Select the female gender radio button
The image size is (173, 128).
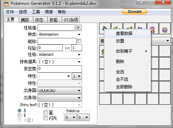coord(19,115)
